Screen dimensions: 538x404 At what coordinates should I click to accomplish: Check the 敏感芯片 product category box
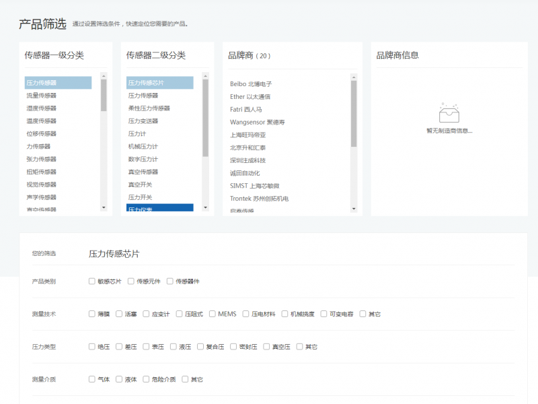[x=92, y=281]
